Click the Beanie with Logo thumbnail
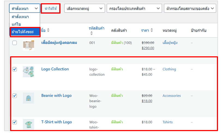This screenshot has height=133, width=221. (28, 98)
